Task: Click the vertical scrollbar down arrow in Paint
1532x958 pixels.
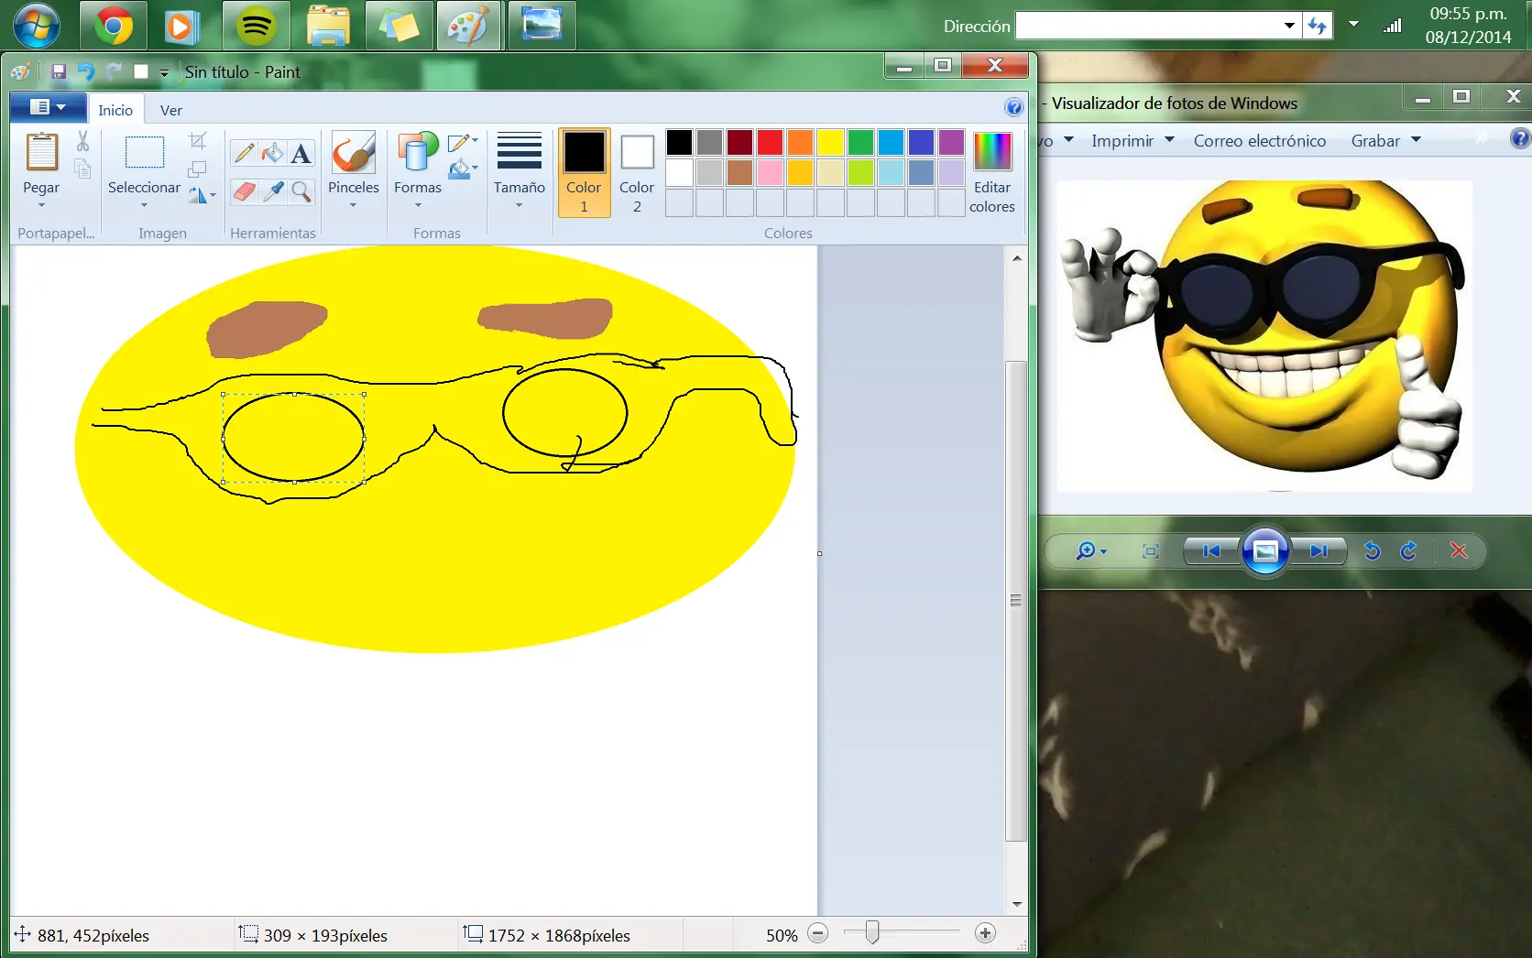Action: point(1016,904)
